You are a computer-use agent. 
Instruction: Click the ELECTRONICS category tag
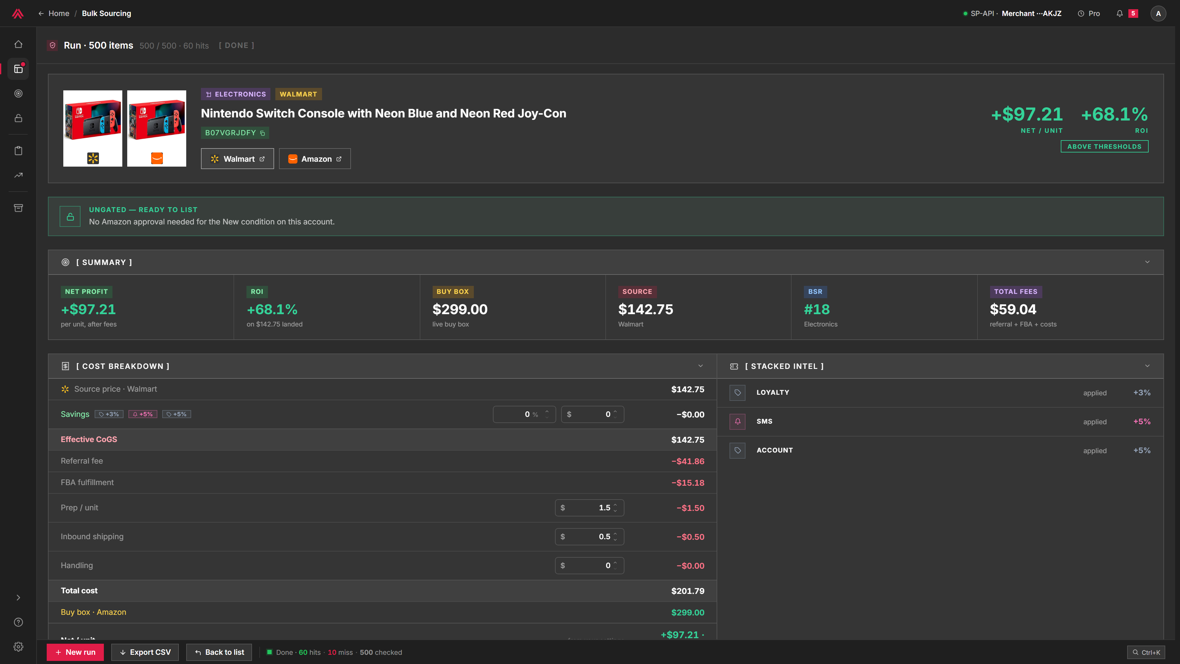[x=235, y=94]
